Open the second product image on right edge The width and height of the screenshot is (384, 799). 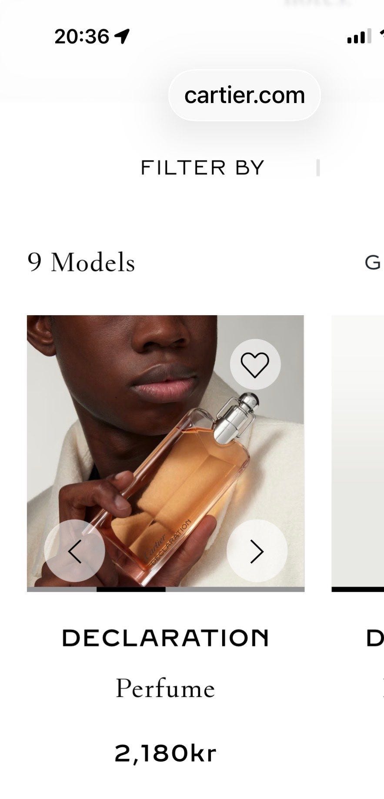(x=357, y=451)
